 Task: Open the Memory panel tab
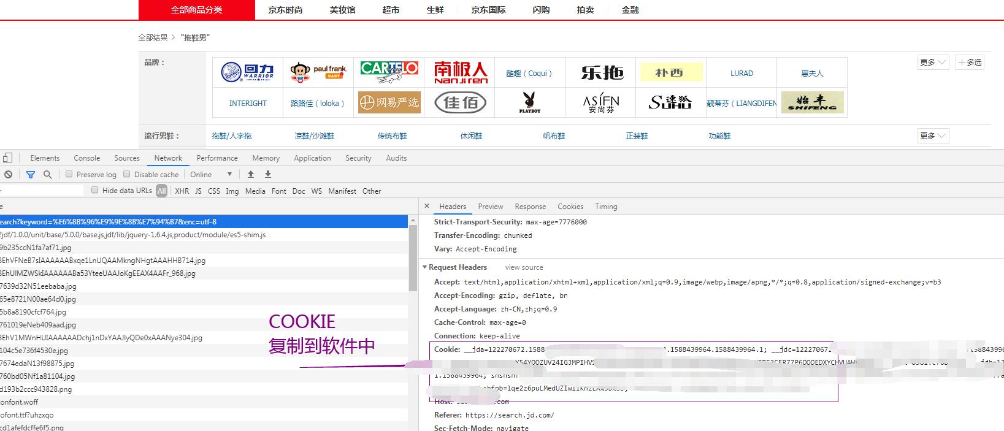pyautogui.click(x=266, y=158)
